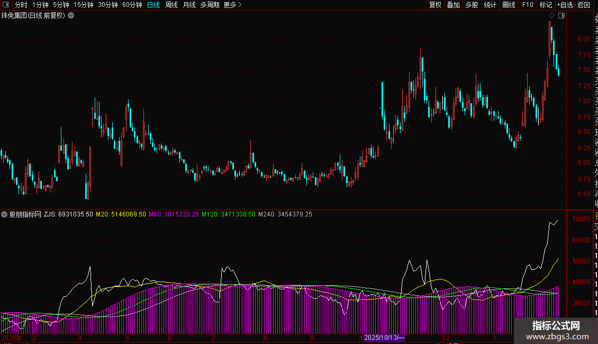Click month 7 label on time axis
Screen dimensions: 598x344
pos(214,338)
